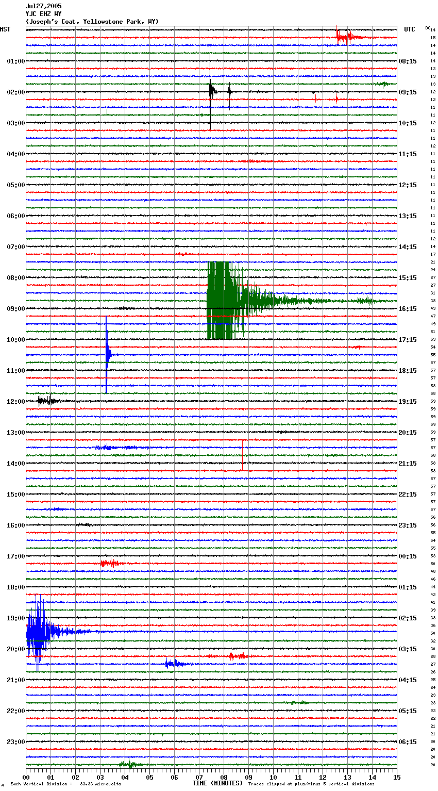Viewport: 438px width, 791px height.
Task: Click the blue spike event near 10:00 MST
Action: pos(107,355)
